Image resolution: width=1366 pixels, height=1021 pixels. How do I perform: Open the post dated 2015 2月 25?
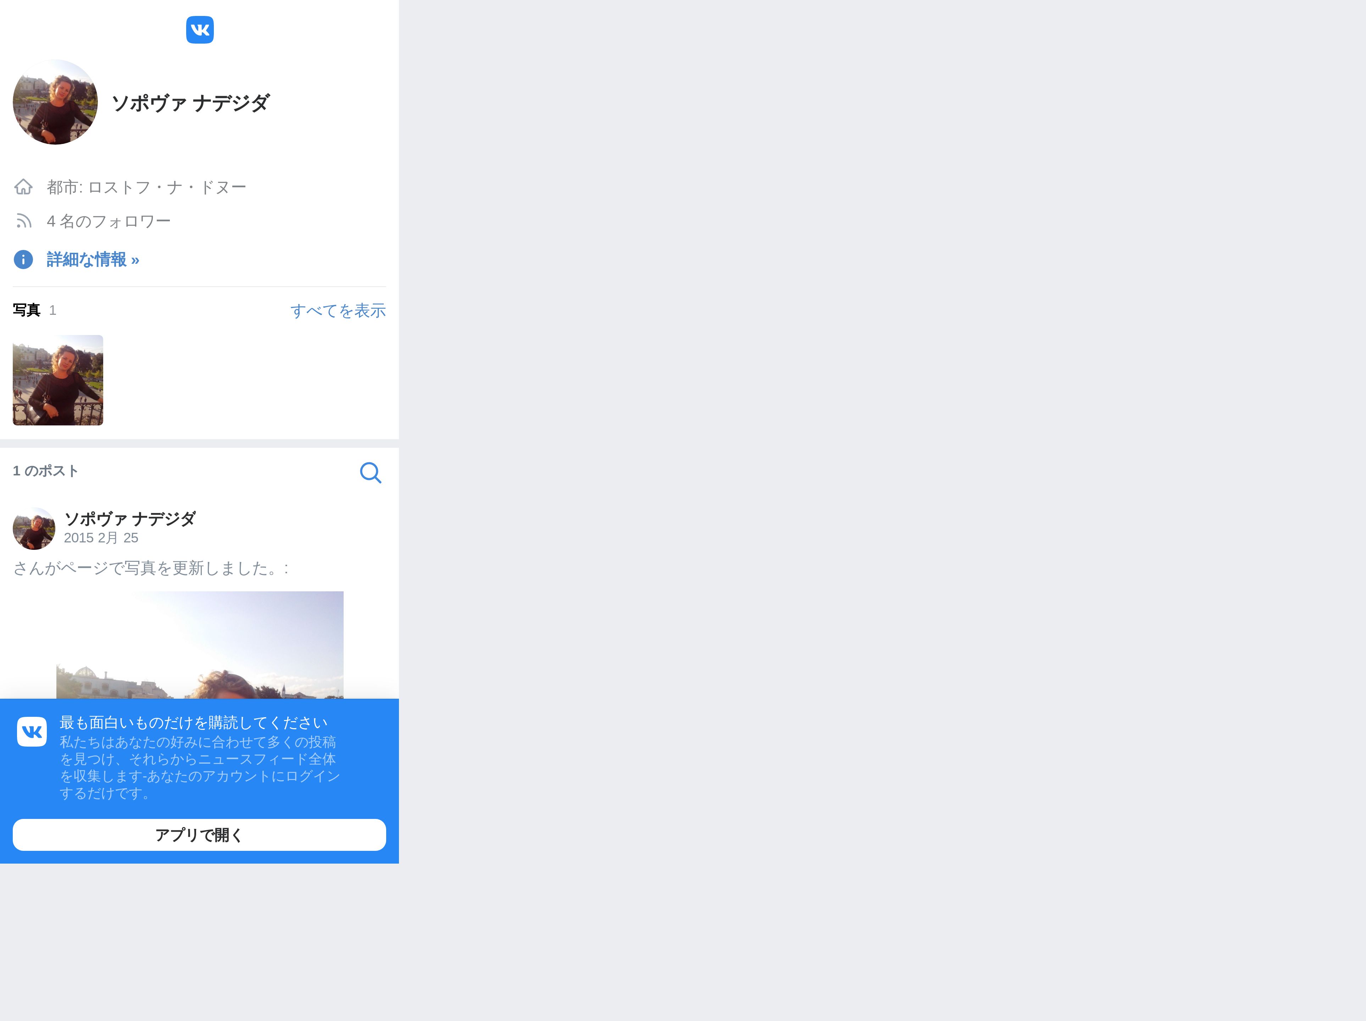pyautogui.click(x=101, y=538)
